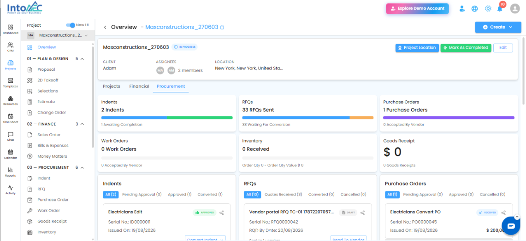The height and width of the screenshot is (241, 526).
Task: Click the globe language icon
Action: (475, 9)
